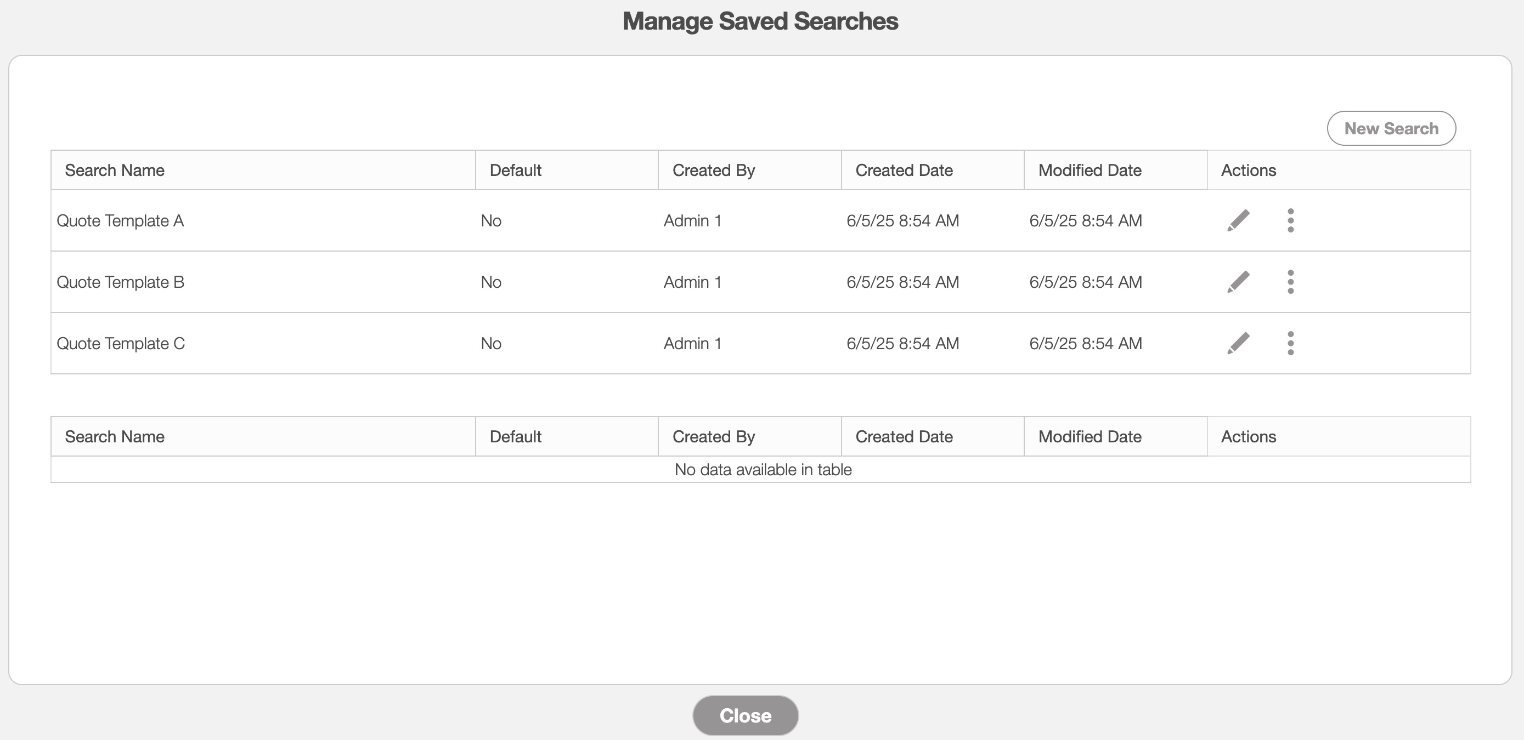Image resolution: width=1524 pixels, height=740 pixels.
Task: Select the Quote Template B row name
Action: click(120, 282)
